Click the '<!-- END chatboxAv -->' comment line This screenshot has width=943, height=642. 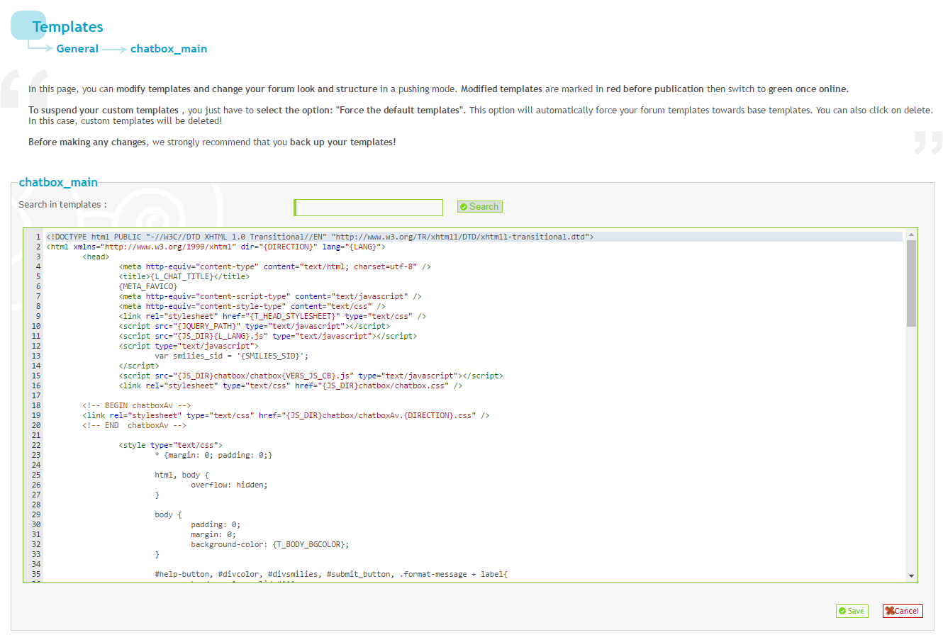pyautogui.click(x=134, y=425)
